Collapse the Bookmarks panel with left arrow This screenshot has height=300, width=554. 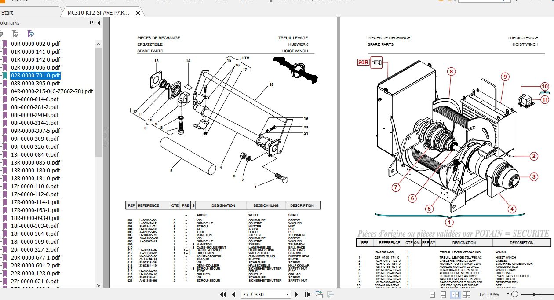pyautogui.click(x=98, y=23)
